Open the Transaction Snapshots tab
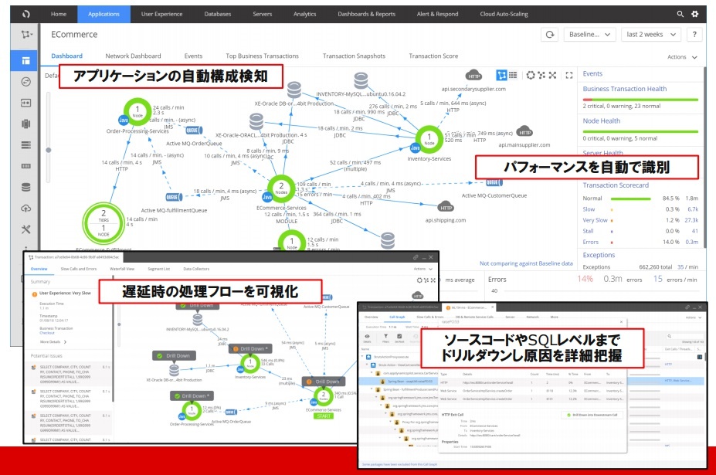The width and height of the screenshot is (716, 475). [354, 56]
